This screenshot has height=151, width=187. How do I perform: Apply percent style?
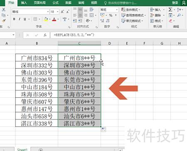[x=111, y=15]
